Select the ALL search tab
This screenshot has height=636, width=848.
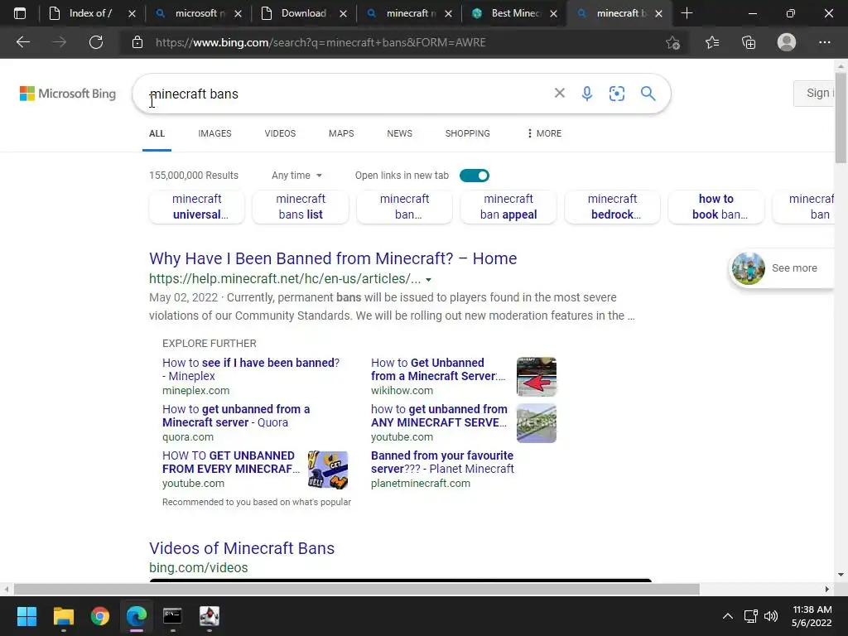[x=157, y=133]
